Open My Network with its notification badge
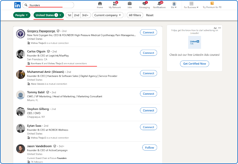 click(115, 5)
